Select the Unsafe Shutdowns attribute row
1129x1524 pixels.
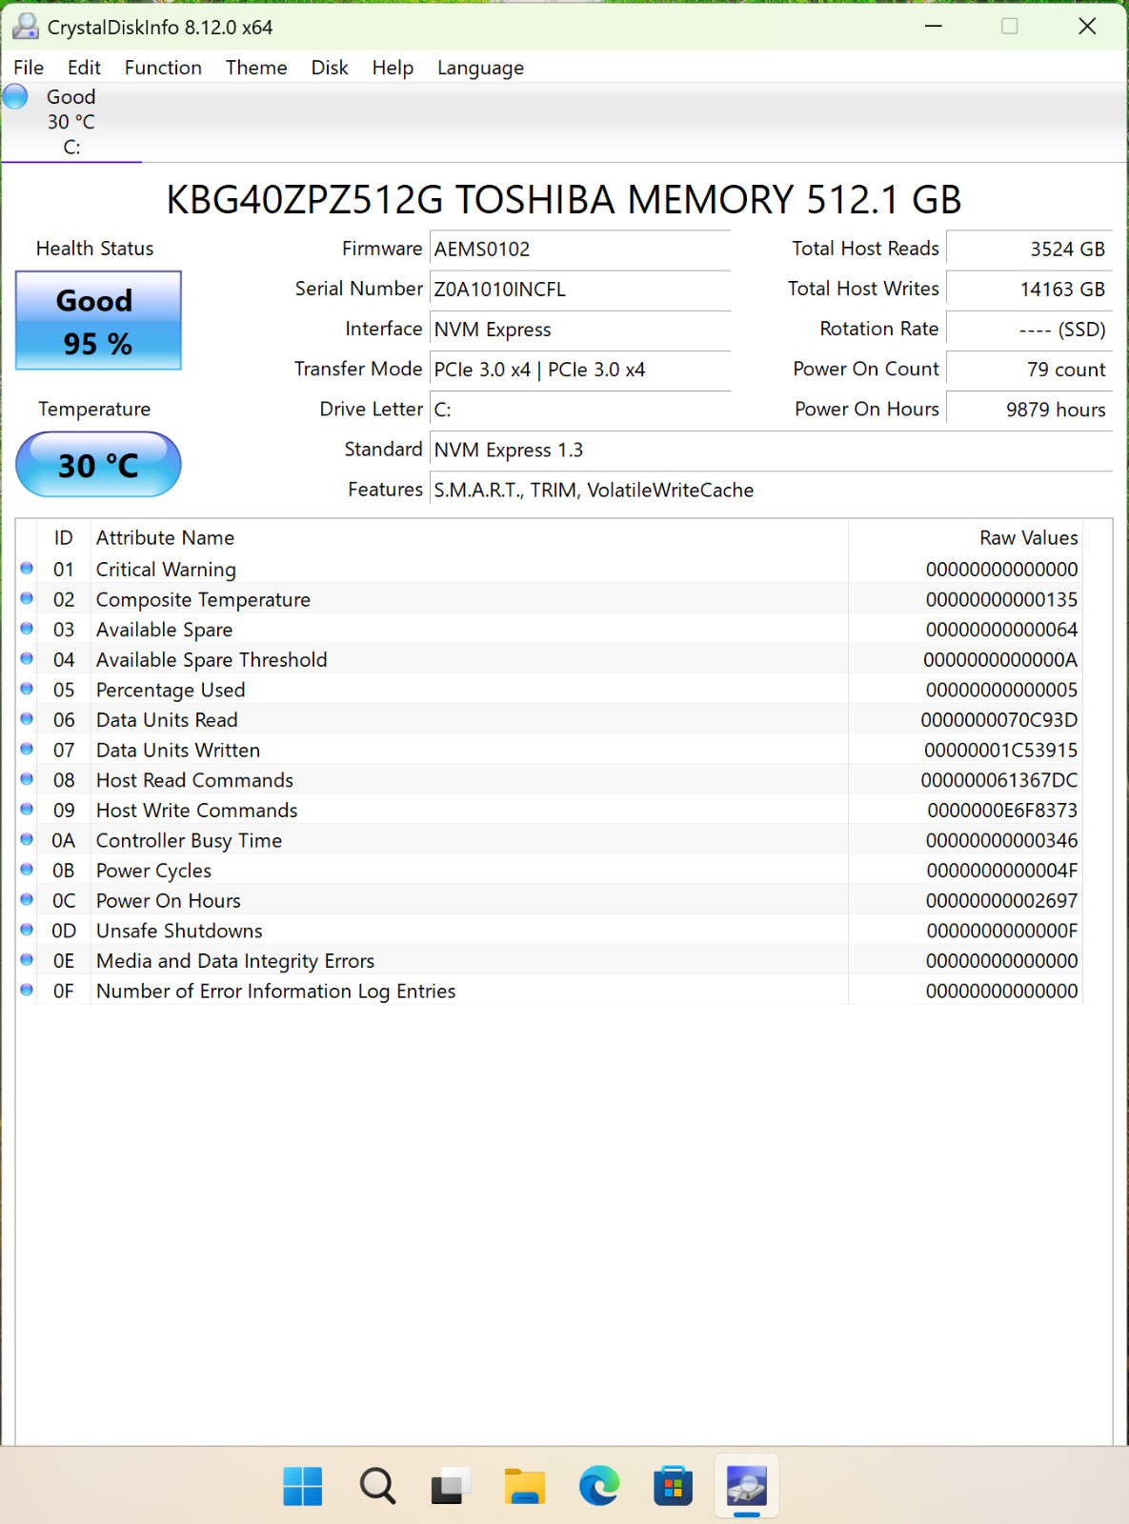pyautogui.click(x=550, y=931)
